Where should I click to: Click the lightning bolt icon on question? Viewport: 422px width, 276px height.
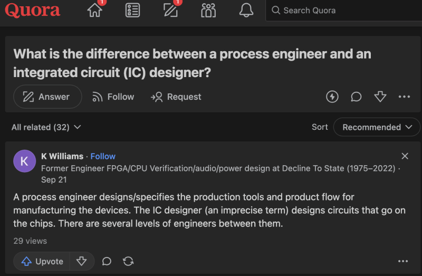pyautogui.click(x=332, y=97)
